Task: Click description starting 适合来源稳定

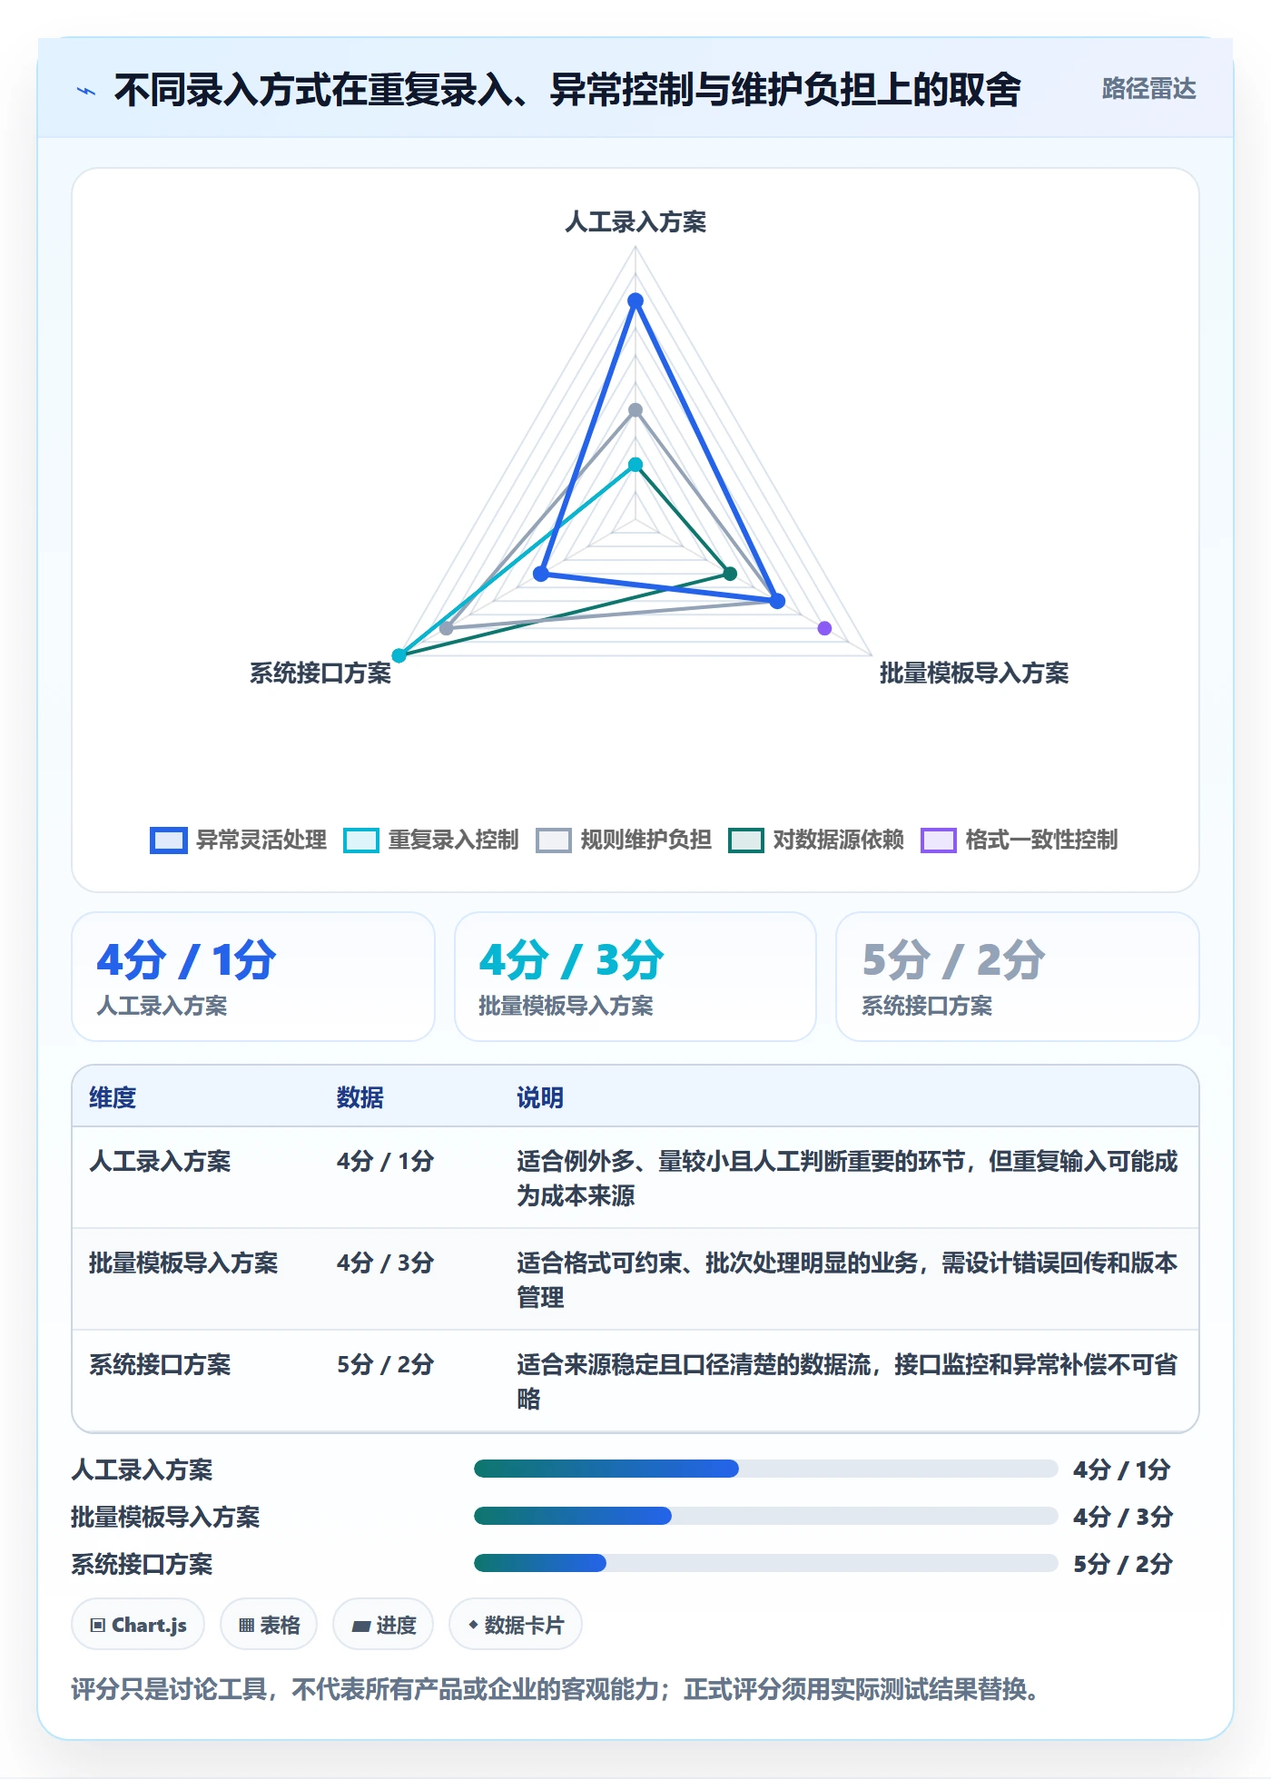Action: point(847,1381)
